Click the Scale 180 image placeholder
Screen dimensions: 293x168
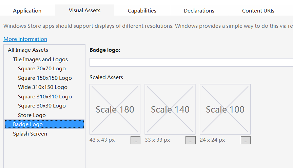(x=115, y=109)
